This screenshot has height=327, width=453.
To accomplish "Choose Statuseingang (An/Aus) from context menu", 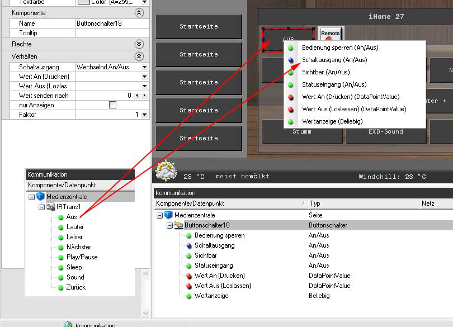I will [355, 84].
